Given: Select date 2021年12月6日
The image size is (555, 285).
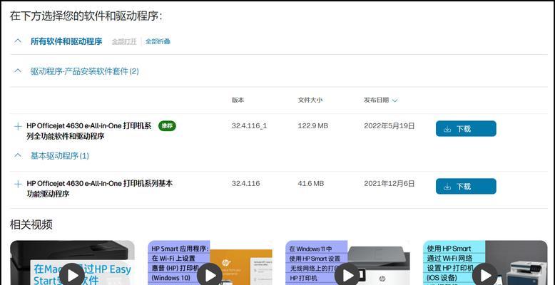Looking at the screenshot, I should [x=389, y=184].
